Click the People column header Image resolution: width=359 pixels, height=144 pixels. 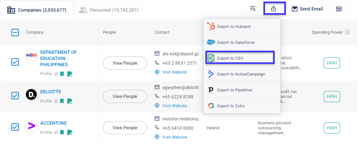point(109,32)
